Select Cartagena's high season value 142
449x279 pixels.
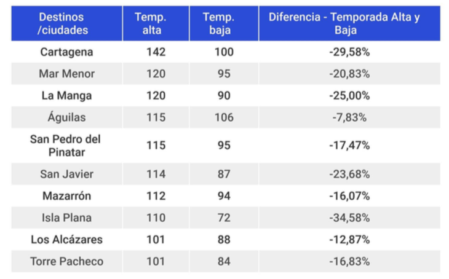pos(156,52)
